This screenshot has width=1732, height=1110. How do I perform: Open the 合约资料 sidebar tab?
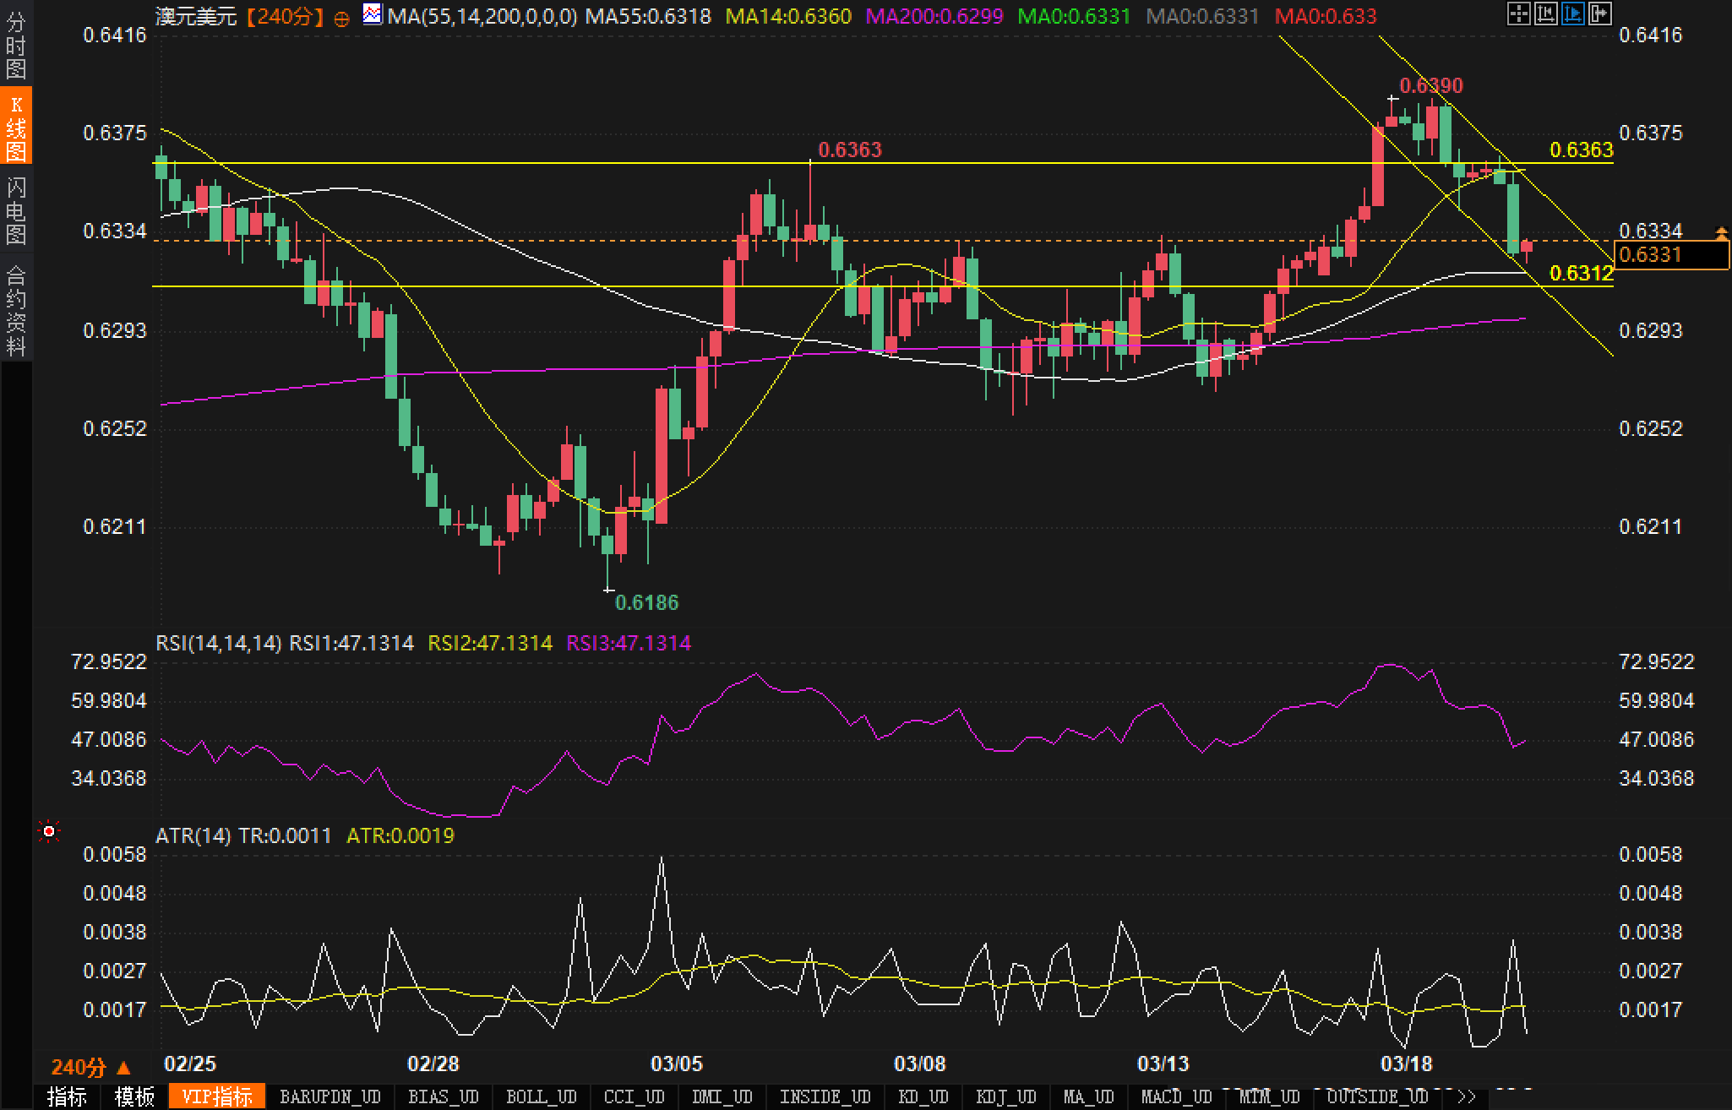16,308
